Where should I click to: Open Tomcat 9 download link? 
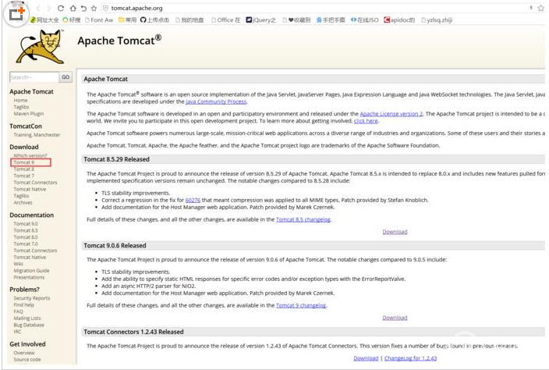tap(24, 162)
